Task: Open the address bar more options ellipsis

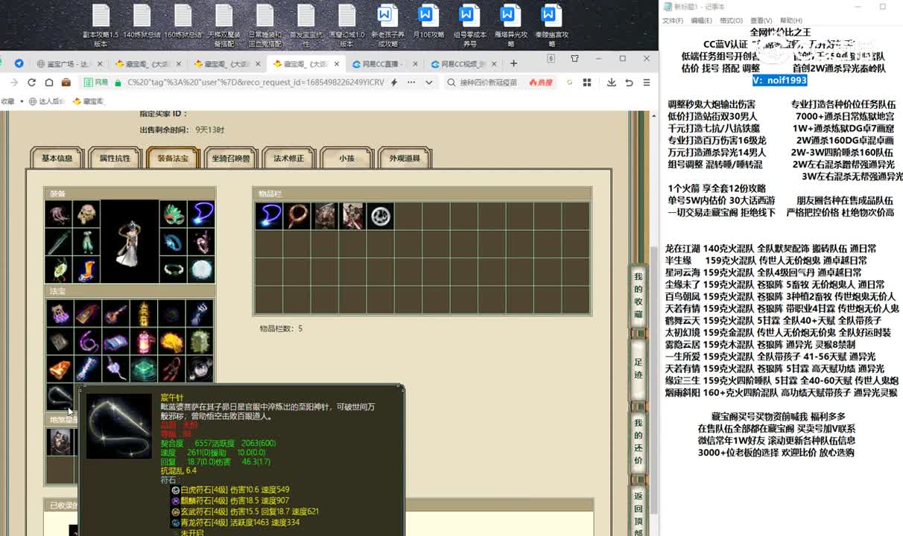Action: [x=412, y=83]
